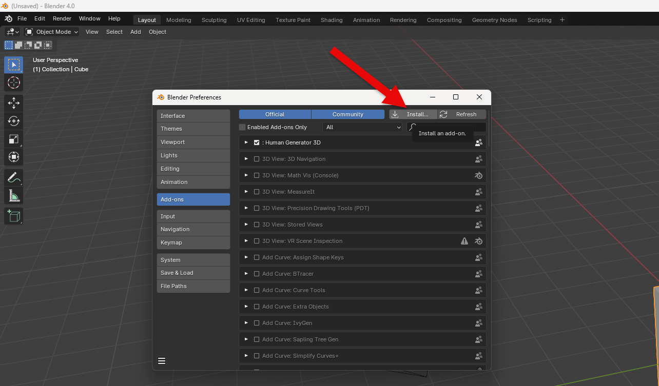Click the Blender logo in menu bar
This screenshot has height=386, width=659.
9,18
